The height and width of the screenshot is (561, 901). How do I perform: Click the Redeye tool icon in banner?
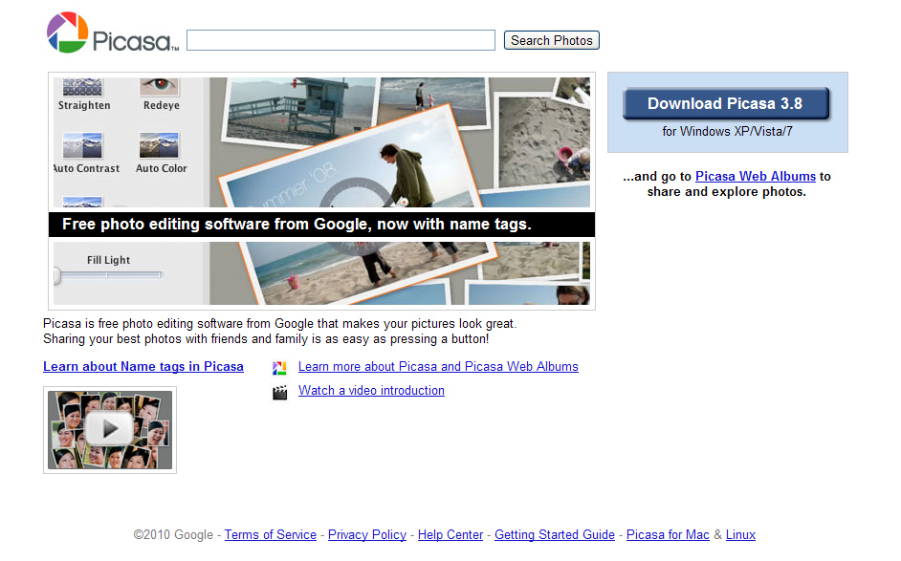159,87
